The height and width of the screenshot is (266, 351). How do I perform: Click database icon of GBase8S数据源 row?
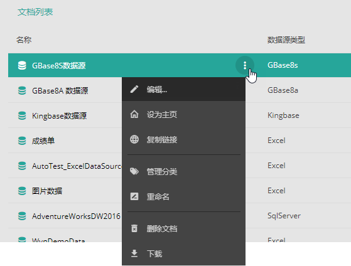pyautogui.click(x=22, y=65)
